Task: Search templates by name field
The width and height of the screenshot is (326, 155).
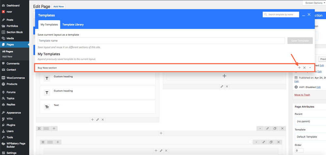Action: (x=281, y=15)
